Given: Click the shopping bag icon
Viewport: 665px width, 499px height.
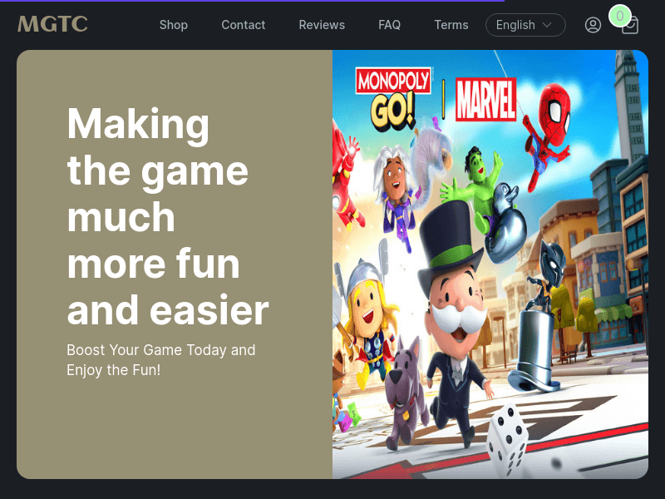Looking at the screenshot, I should click(x=630, y=26).
